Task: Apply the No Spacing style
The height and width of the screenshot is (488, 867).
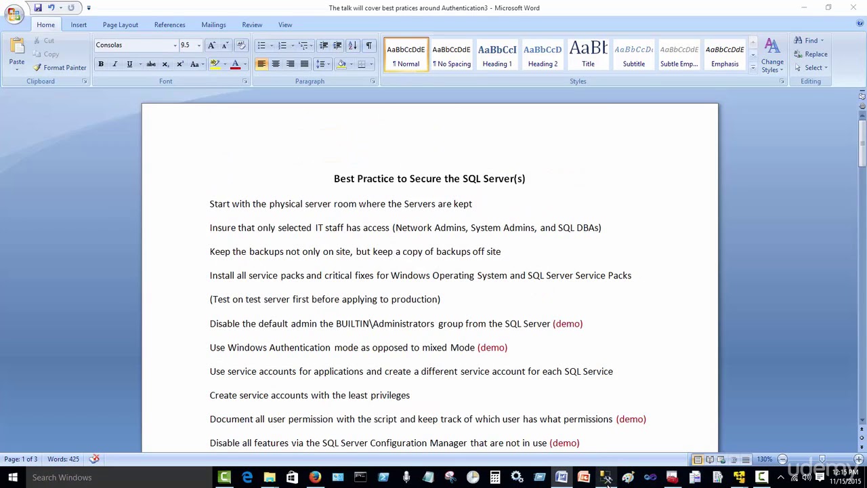Action: 452,55
